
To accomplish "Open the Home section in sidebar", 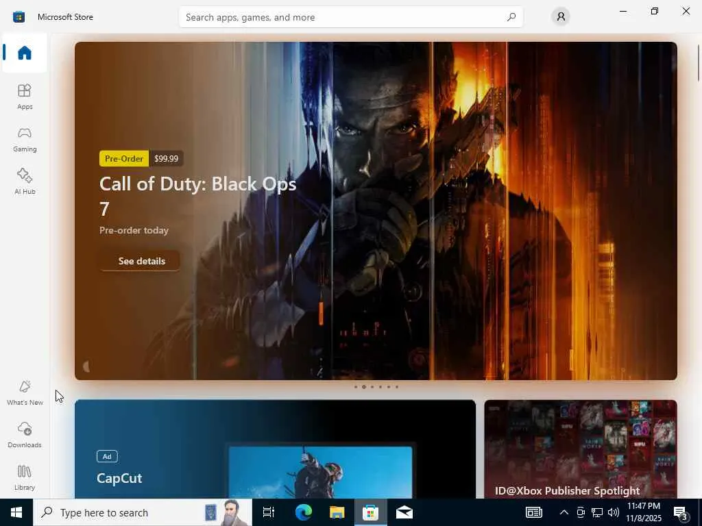I will 25,53.
